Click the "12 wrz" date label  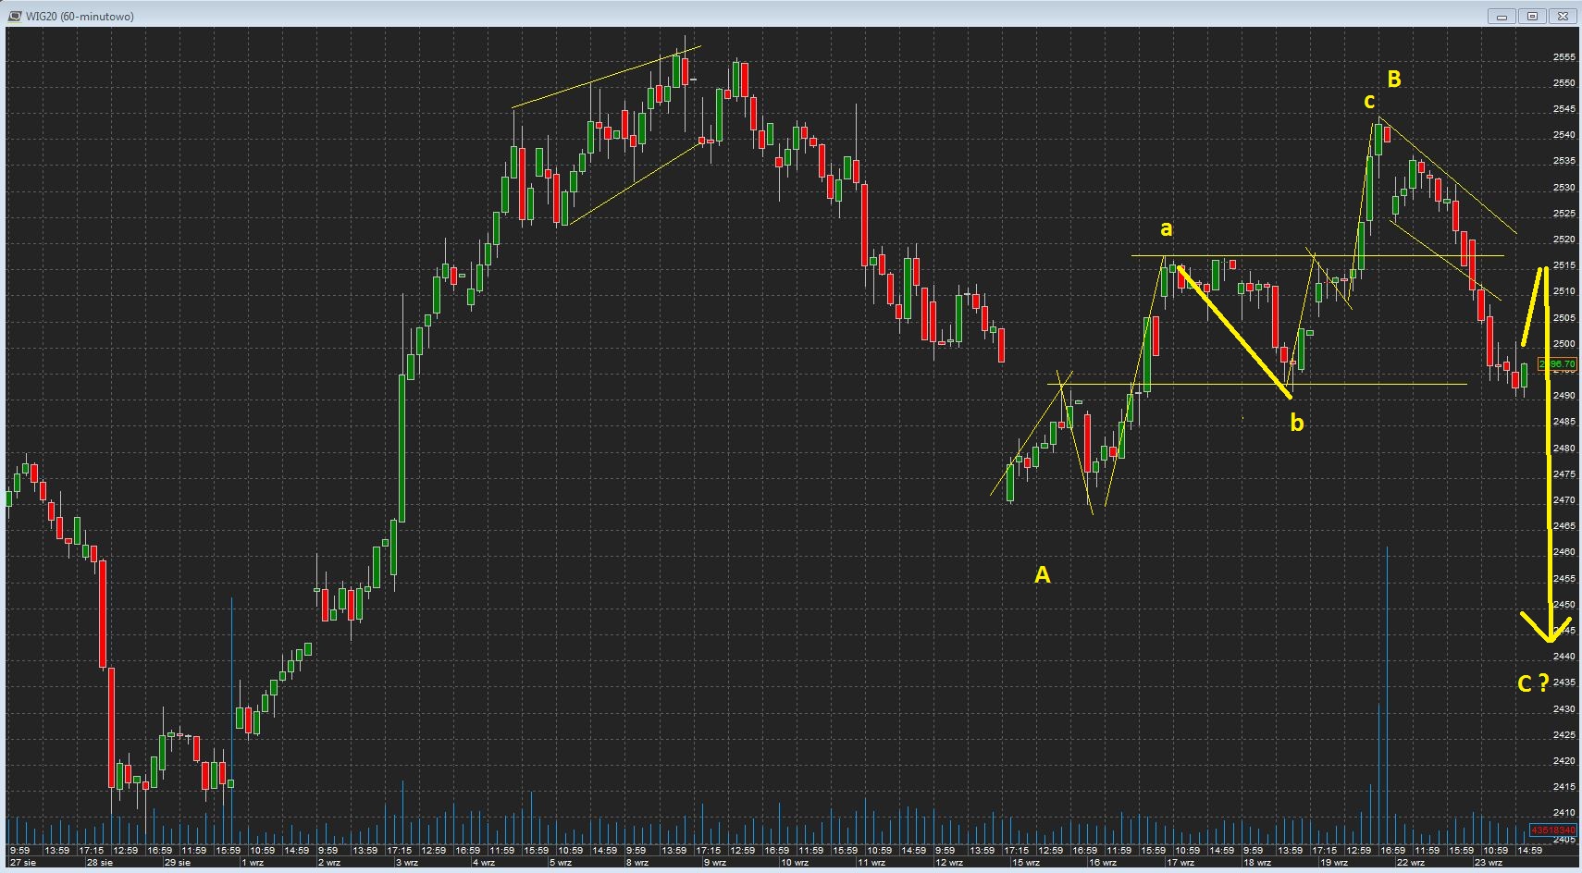[949, 863]
